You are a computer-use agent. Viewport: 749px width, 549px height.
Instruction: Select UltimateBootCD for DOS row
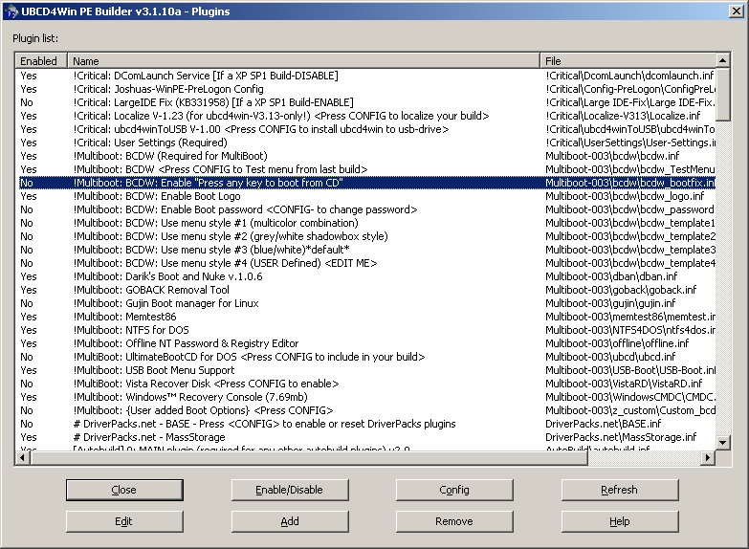click(367, 357)
